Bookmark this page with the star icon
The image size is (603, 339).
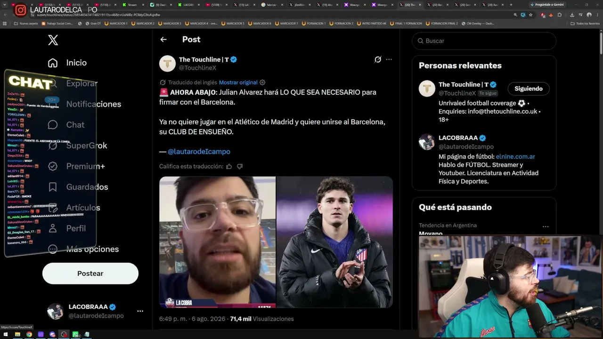[530, 15]
